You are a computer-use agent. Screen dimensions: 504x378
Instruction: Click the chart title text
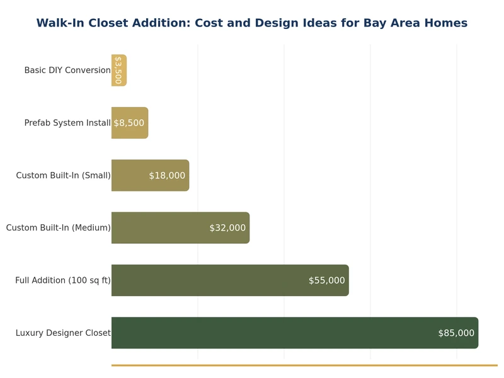point(252,23)
